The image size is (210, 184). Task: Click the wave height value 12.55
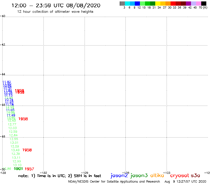click(x=14, y=139)
